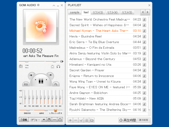Show info for Ryuichi Sakamoto track
Screen dimensions: 169x127
pos(144,110)
